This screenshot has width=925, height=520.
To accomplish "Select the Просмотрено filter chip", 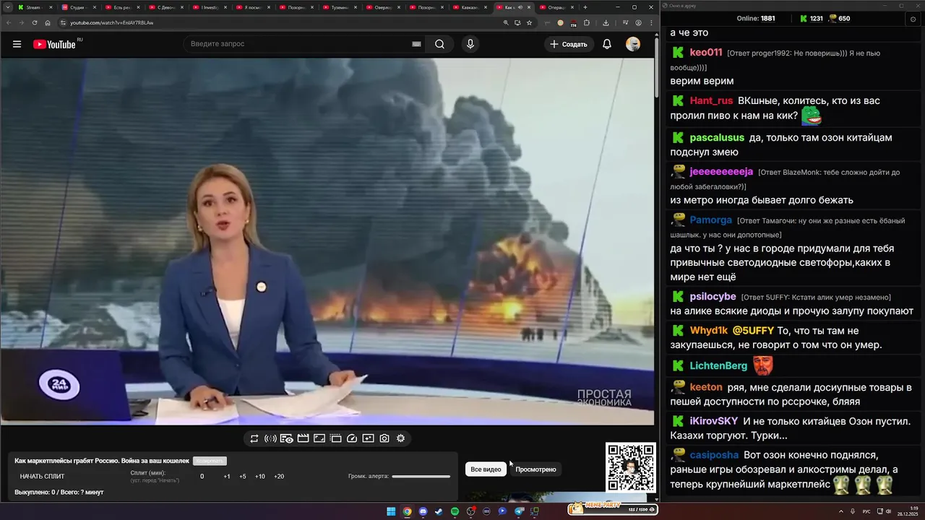I will pyautogui.click(x=535, y=469).
